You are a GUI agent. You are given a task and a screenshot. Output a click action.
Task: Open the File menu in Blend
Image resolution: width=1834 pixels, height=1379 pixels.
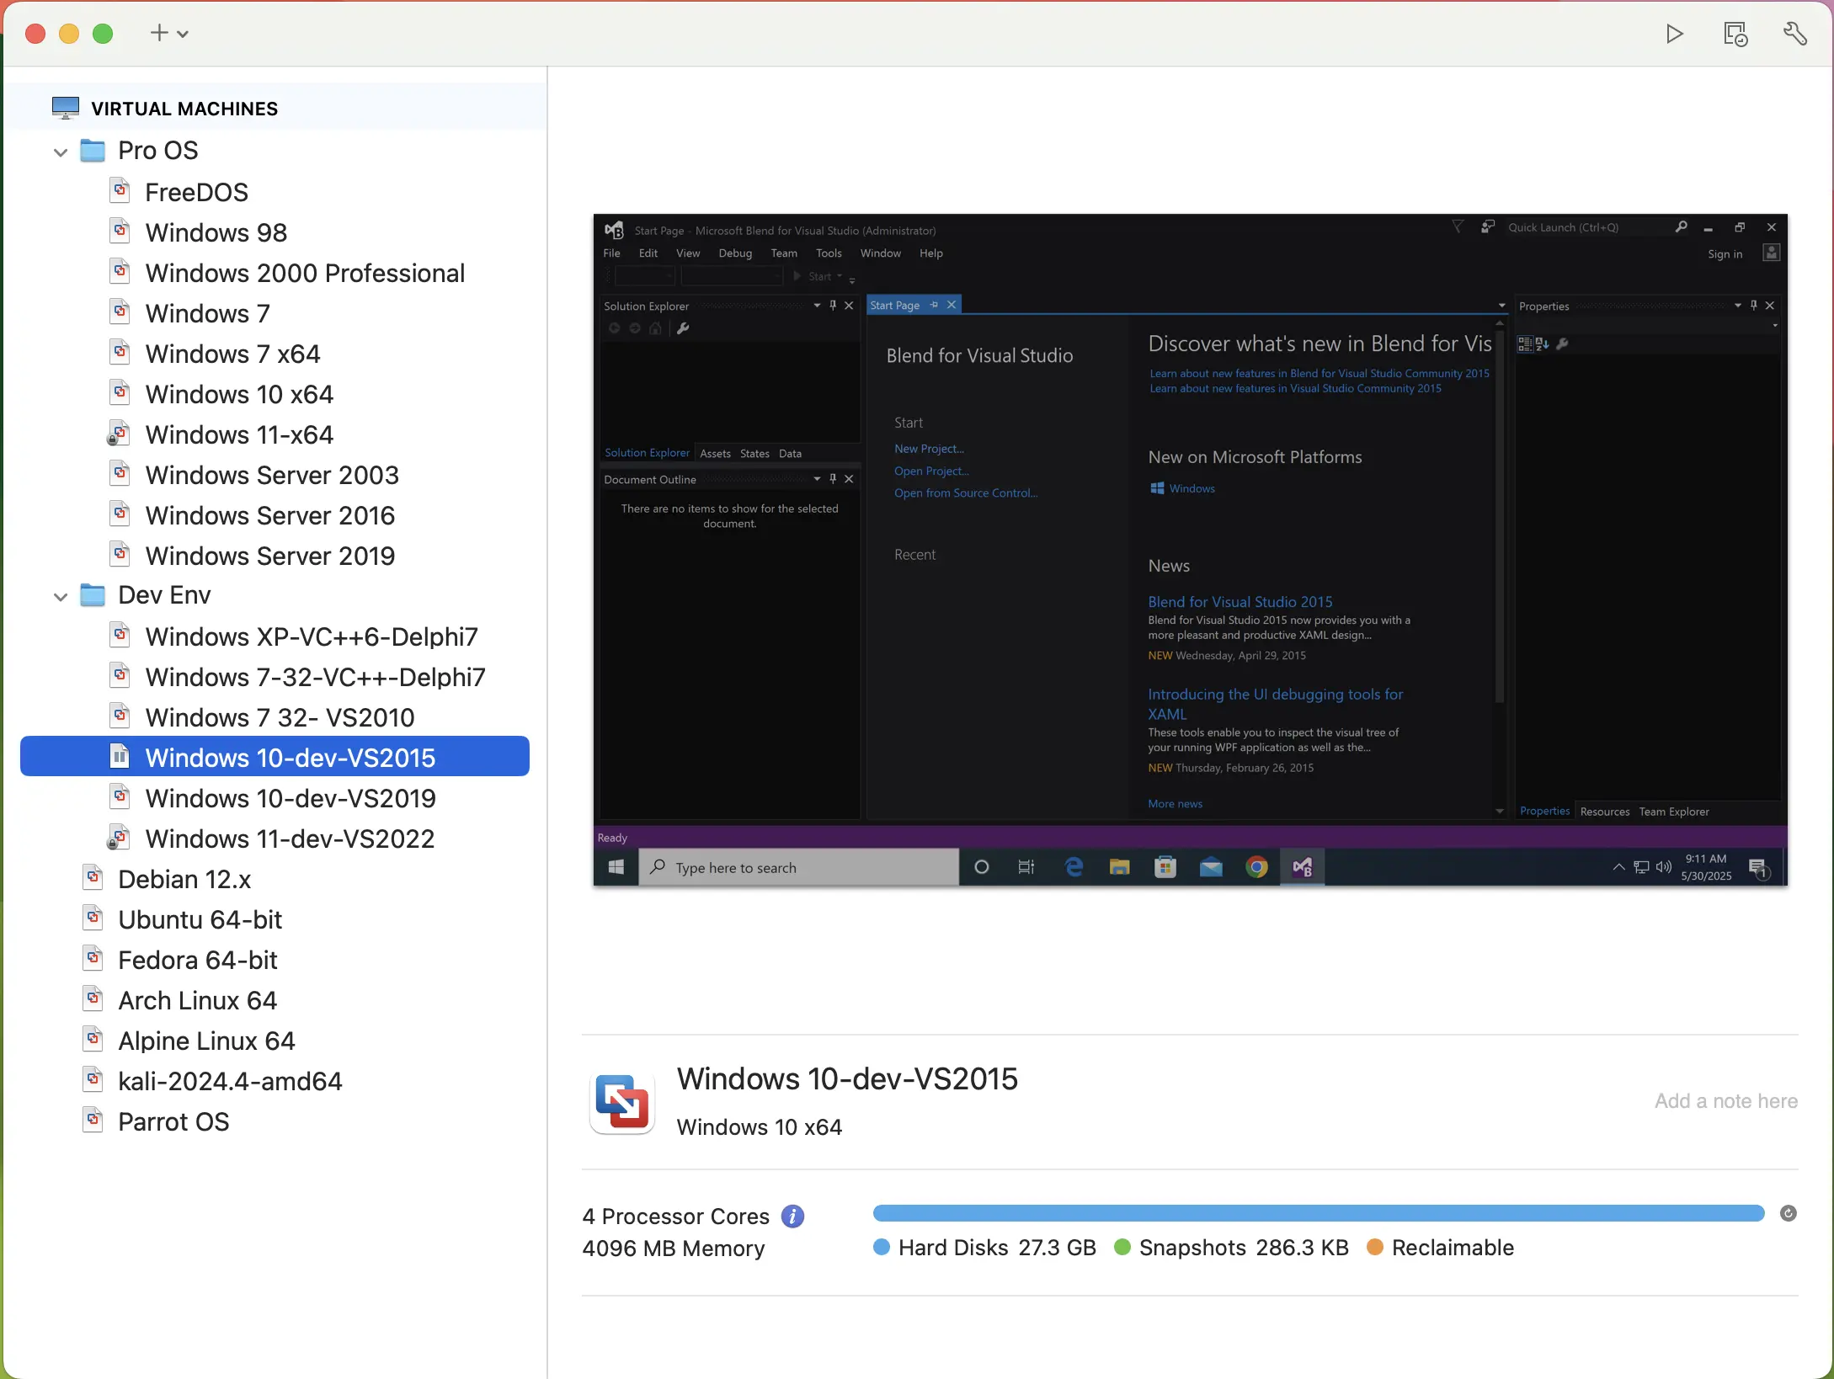(612, 253)
